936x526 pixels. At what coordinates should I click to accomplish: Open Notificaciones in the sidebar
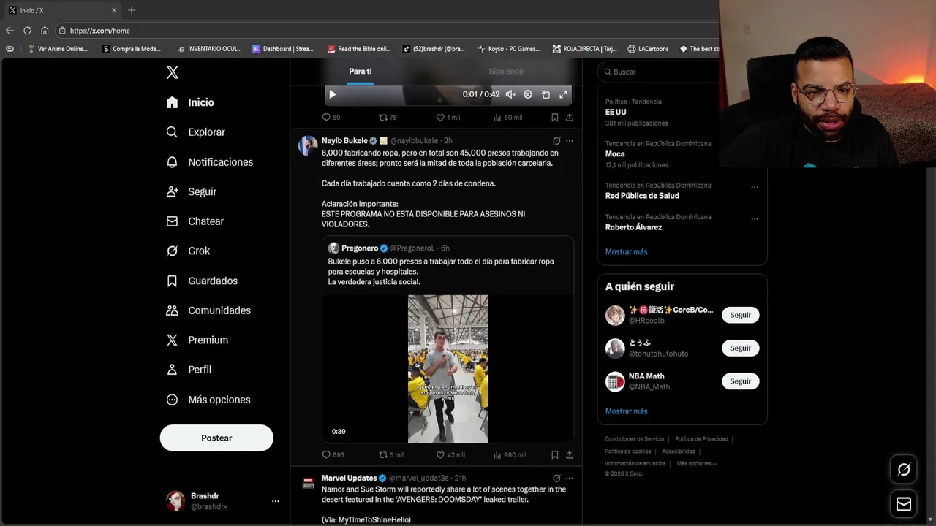coord(209,162)
